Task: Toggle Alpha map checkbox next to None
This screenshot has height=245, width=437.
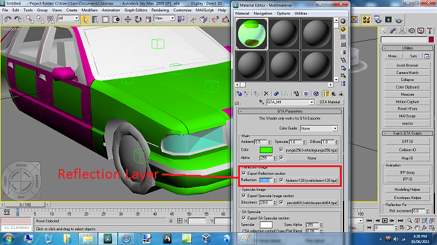Action: (x=282, y=158)
